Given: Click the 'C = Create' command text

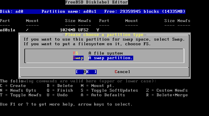Looking at the screenshot, I should coord(13,86).
